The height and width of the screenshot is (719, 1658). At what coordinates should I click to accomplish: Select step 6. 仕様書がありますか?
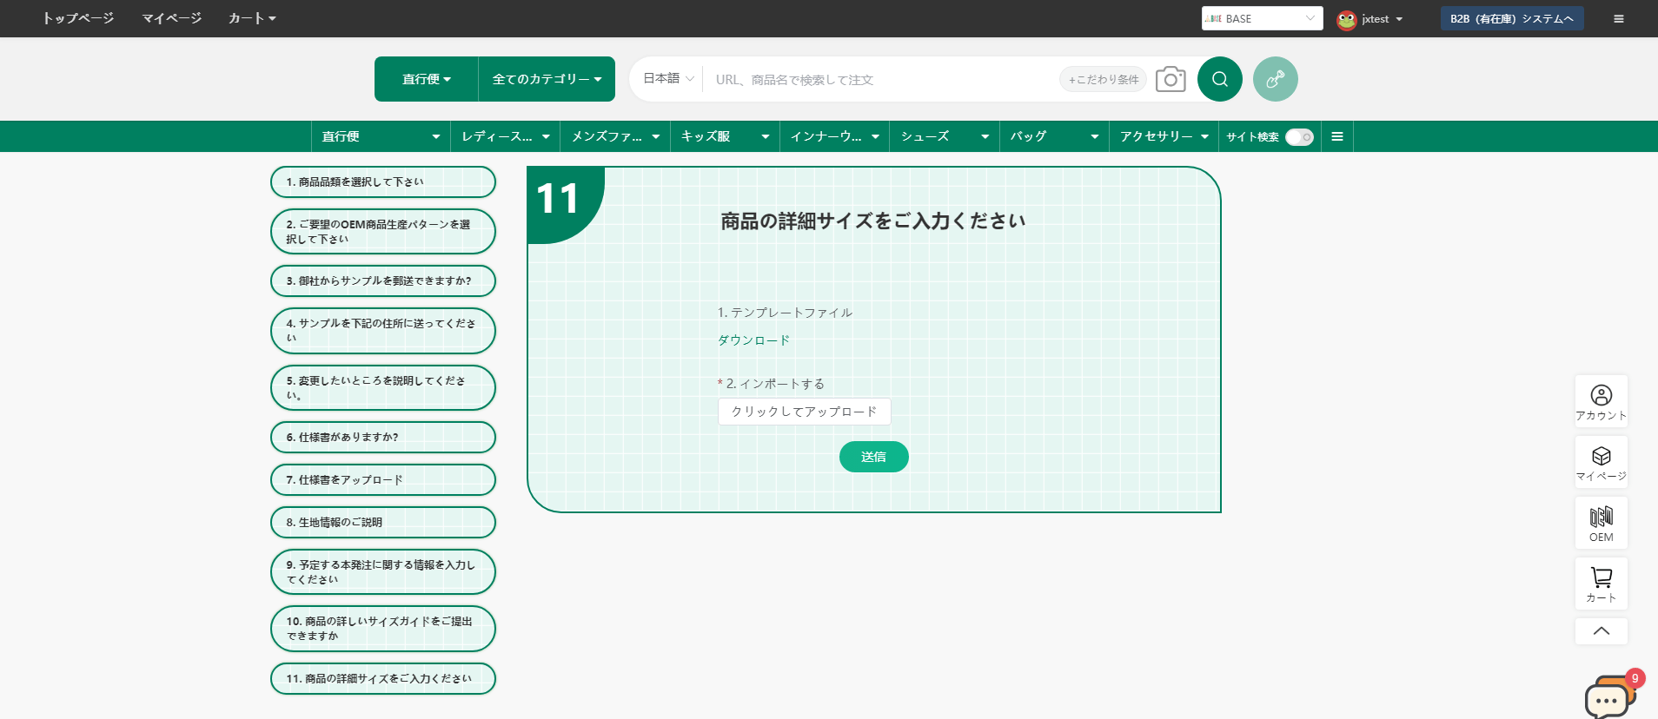[x=383, y=438]
